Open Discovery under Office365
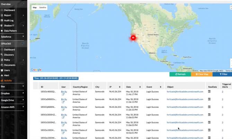 click(9, 55)
